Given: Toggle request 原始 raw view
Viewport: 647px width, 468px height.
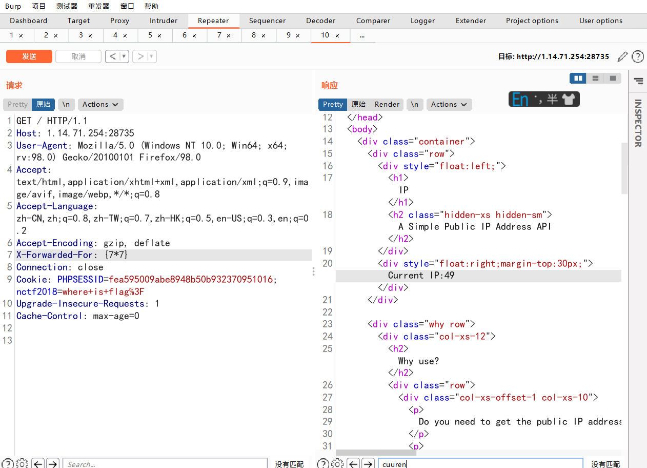Looking at the screenshot, I should tap(43, 104).
